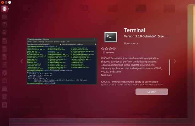Screen dimensions: 195x126
Task: Close the Dash with orange close button
Action: [3, 2]
